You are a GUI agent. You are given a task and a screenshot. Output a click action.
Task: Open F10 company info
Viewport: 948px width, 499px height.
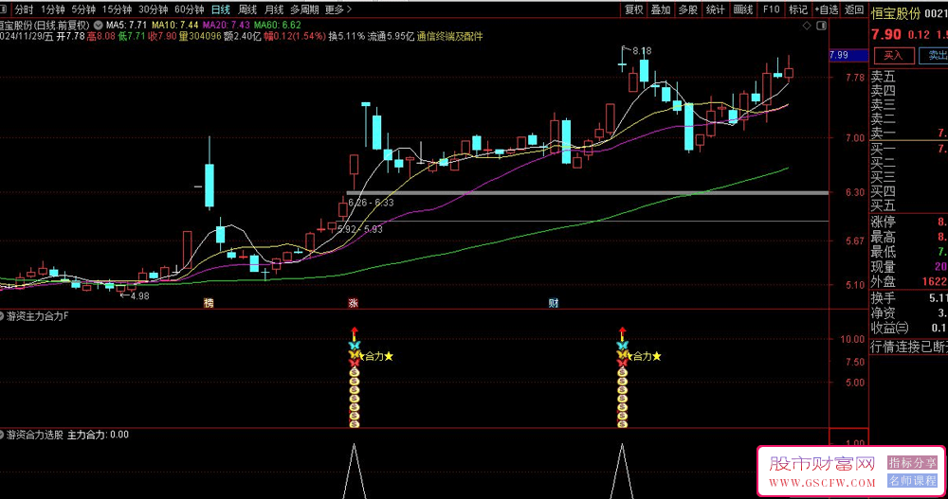(771, 9)
